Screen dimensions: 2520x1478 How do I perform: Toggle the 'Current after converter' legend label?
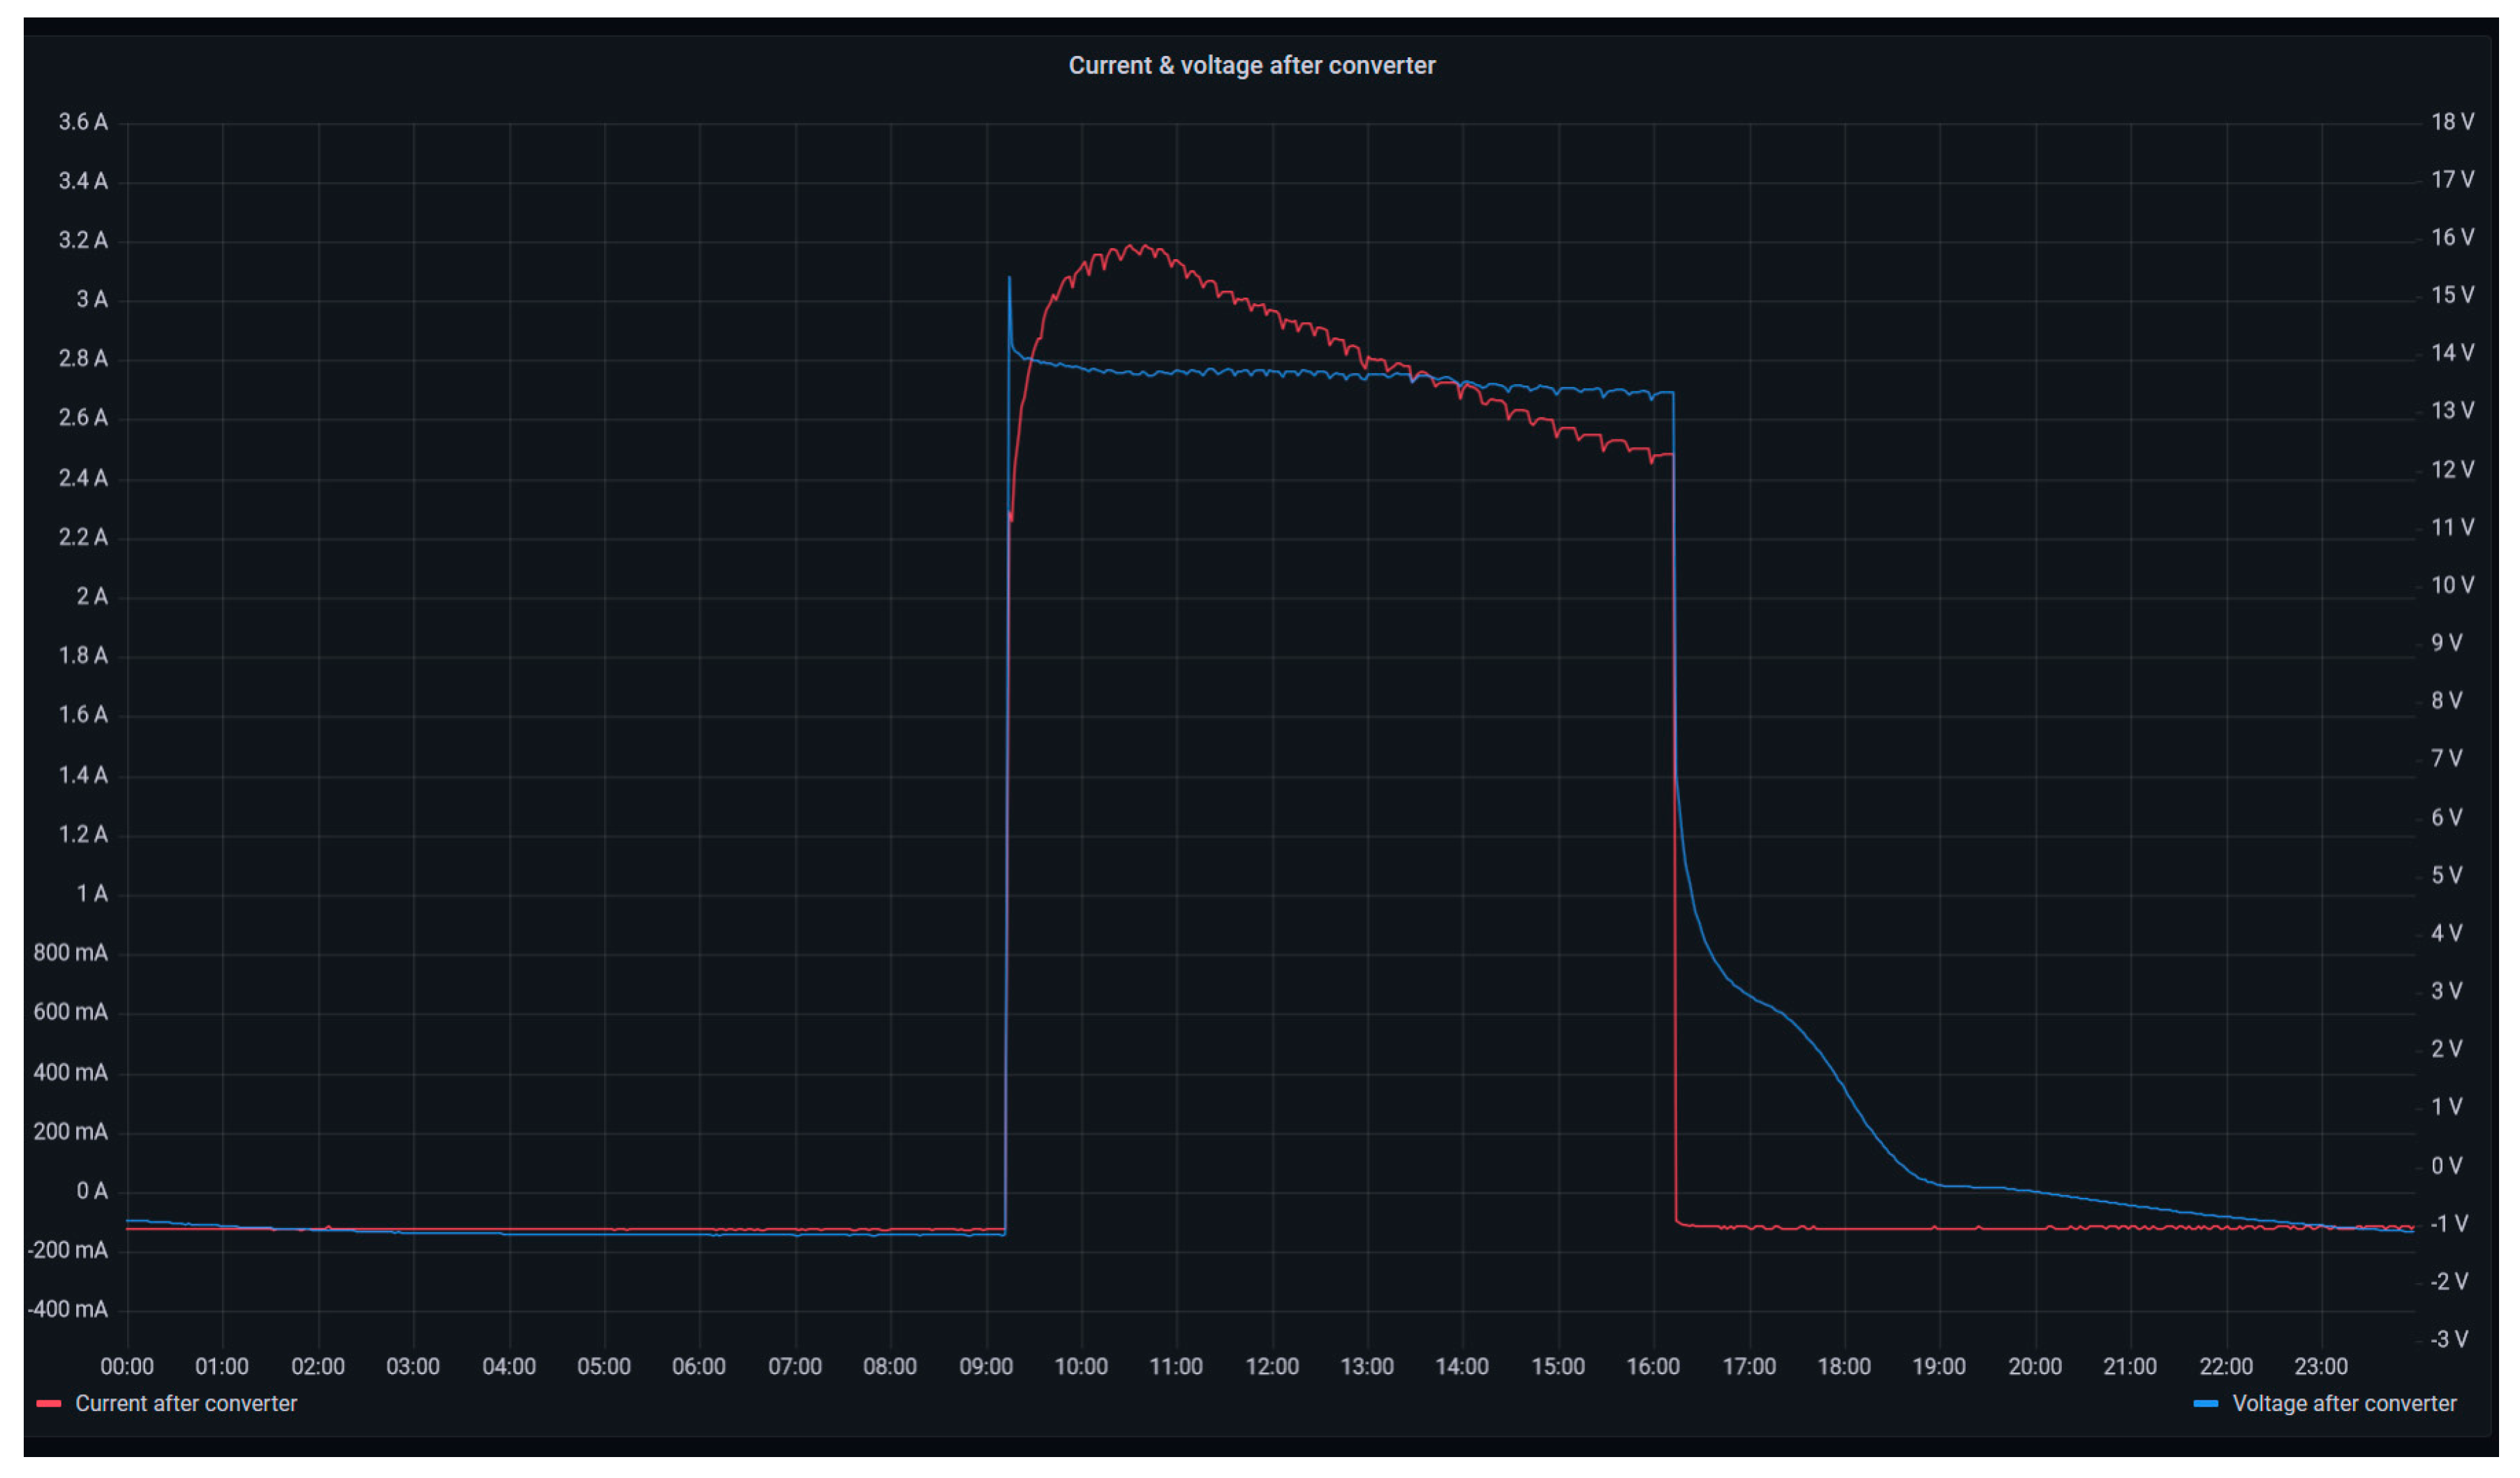point(186,1403)
